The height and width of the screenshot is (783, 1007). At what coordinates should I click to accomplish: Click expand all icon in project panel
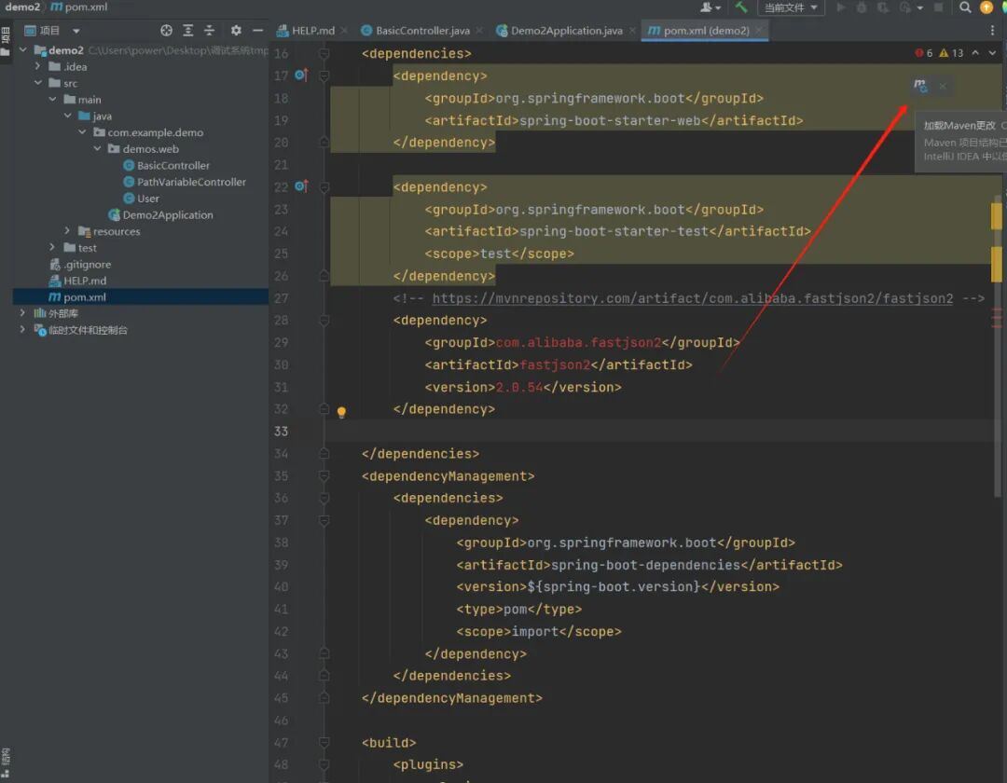(188, 31)
